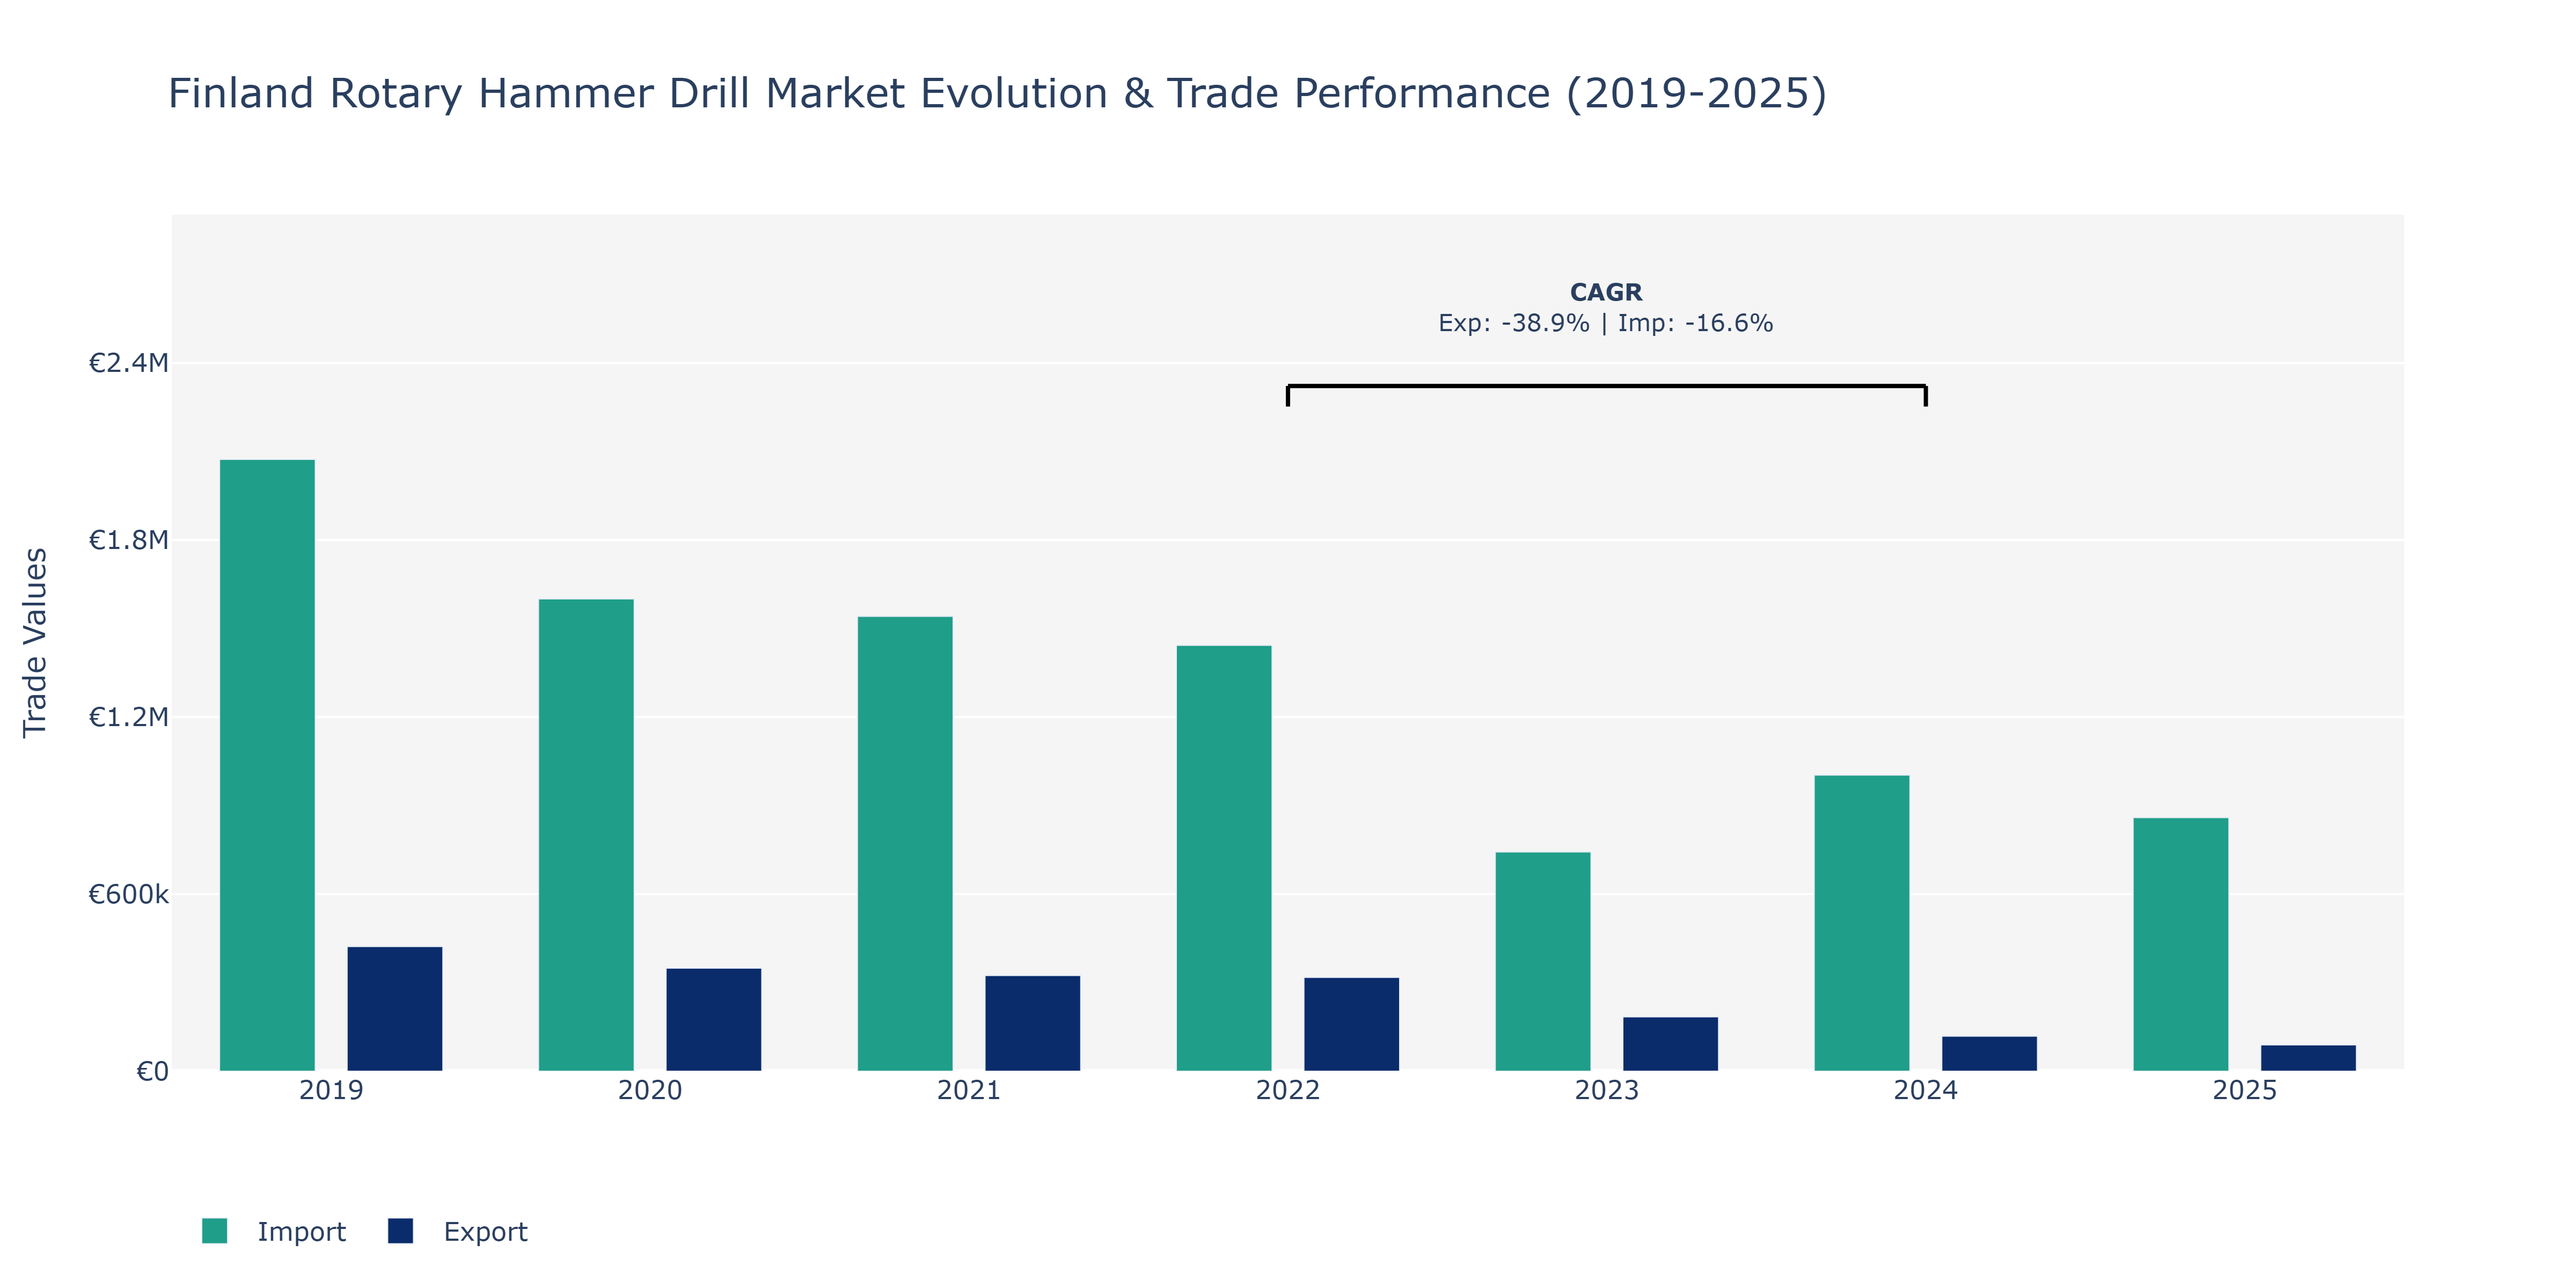
Task: Select the 2025 Import bar
Action: 2181,945
